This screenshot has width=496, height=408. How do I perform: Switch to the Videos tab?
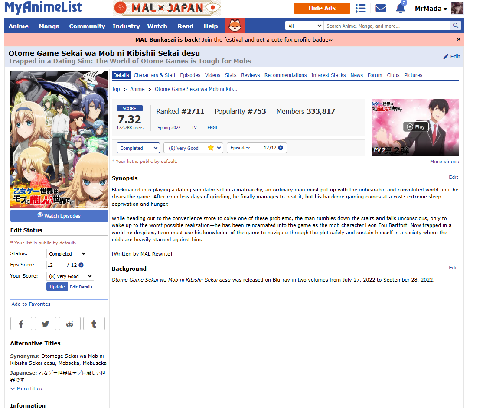pyautogui.click(x=212, y=75)
